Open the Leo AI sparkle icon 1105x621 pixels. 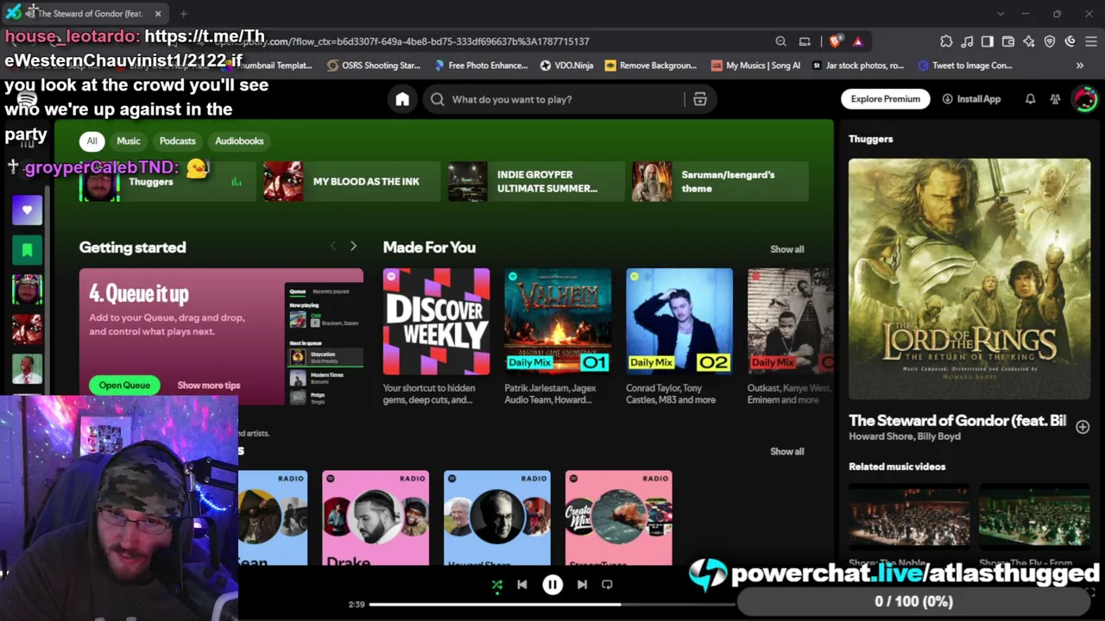click(x=1029, y=41)
